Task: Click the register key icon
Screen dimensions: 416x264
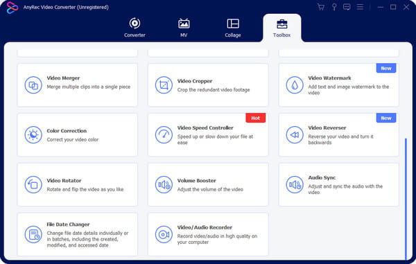Action: pos(334,7)
